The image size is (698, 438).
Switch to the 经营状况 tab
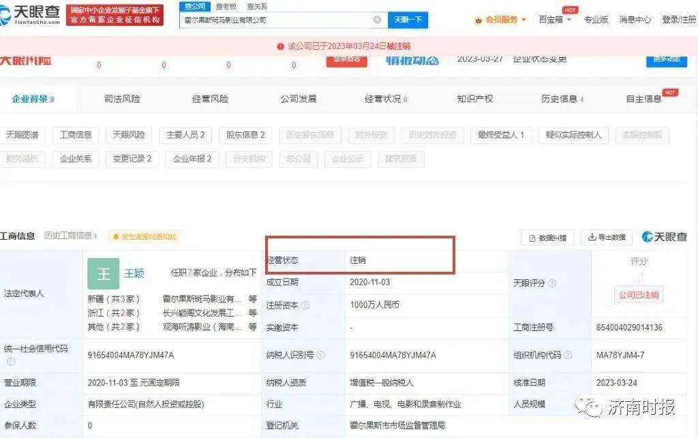tap(386, 99)
